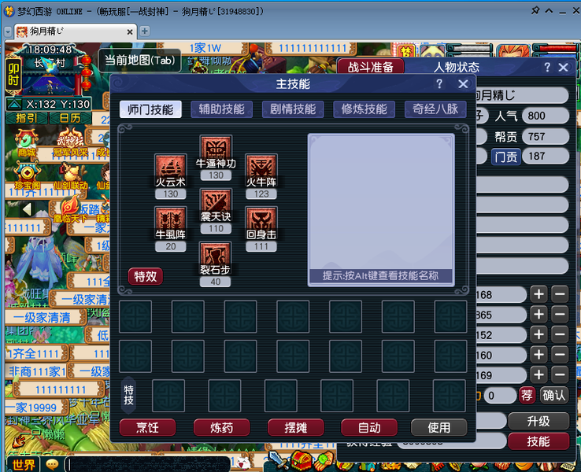The width and height of the screenshot is (581, 472).
Task: Increase the attribute valued 152
Action: 538,335
